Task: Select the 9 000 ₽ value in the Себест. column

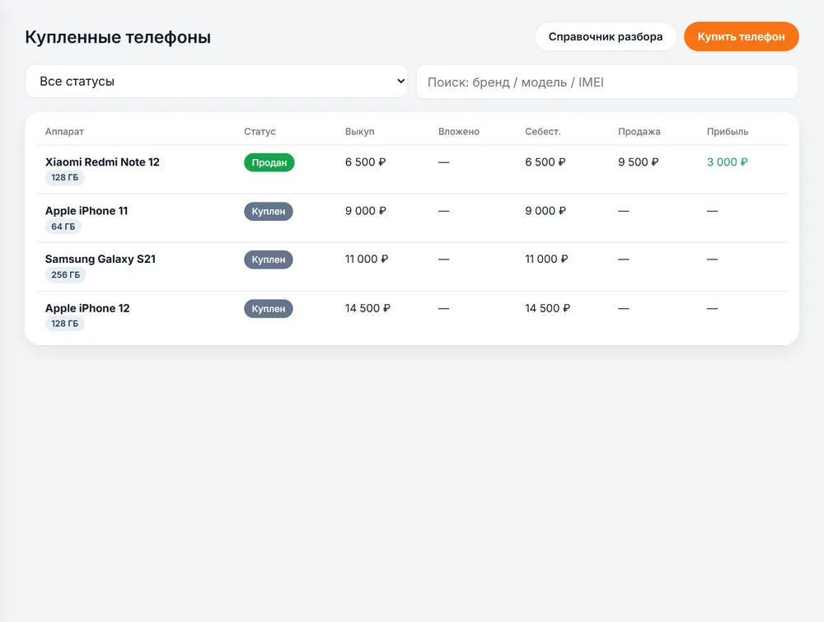Action: tap(545, 211)
